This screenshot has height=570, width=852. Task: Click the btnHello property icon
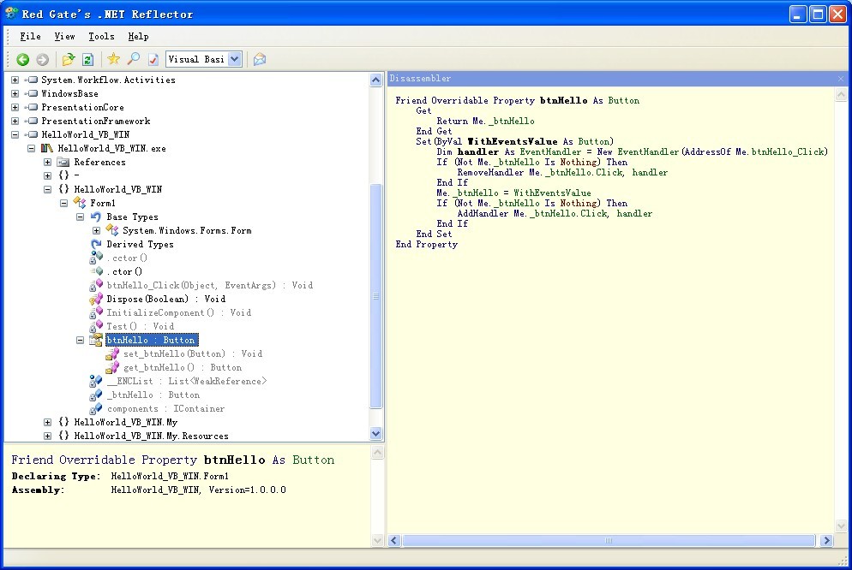pyautogui.click(x=96, y=340)
